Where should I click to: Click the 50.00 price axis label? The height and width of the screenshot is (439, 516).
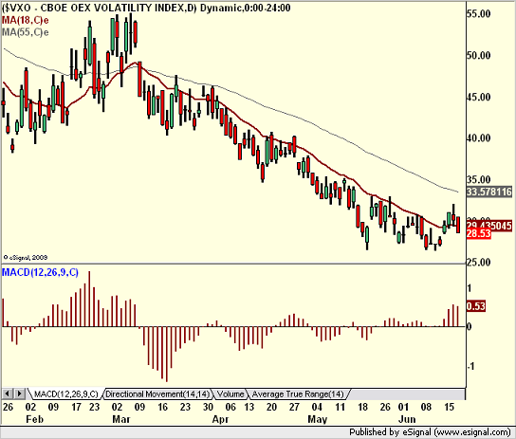[478, 55]
